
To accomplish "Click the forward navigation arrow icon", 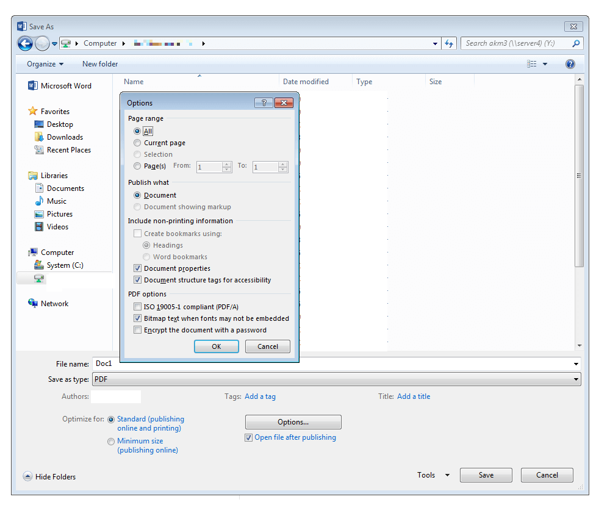I will point(42,43).
